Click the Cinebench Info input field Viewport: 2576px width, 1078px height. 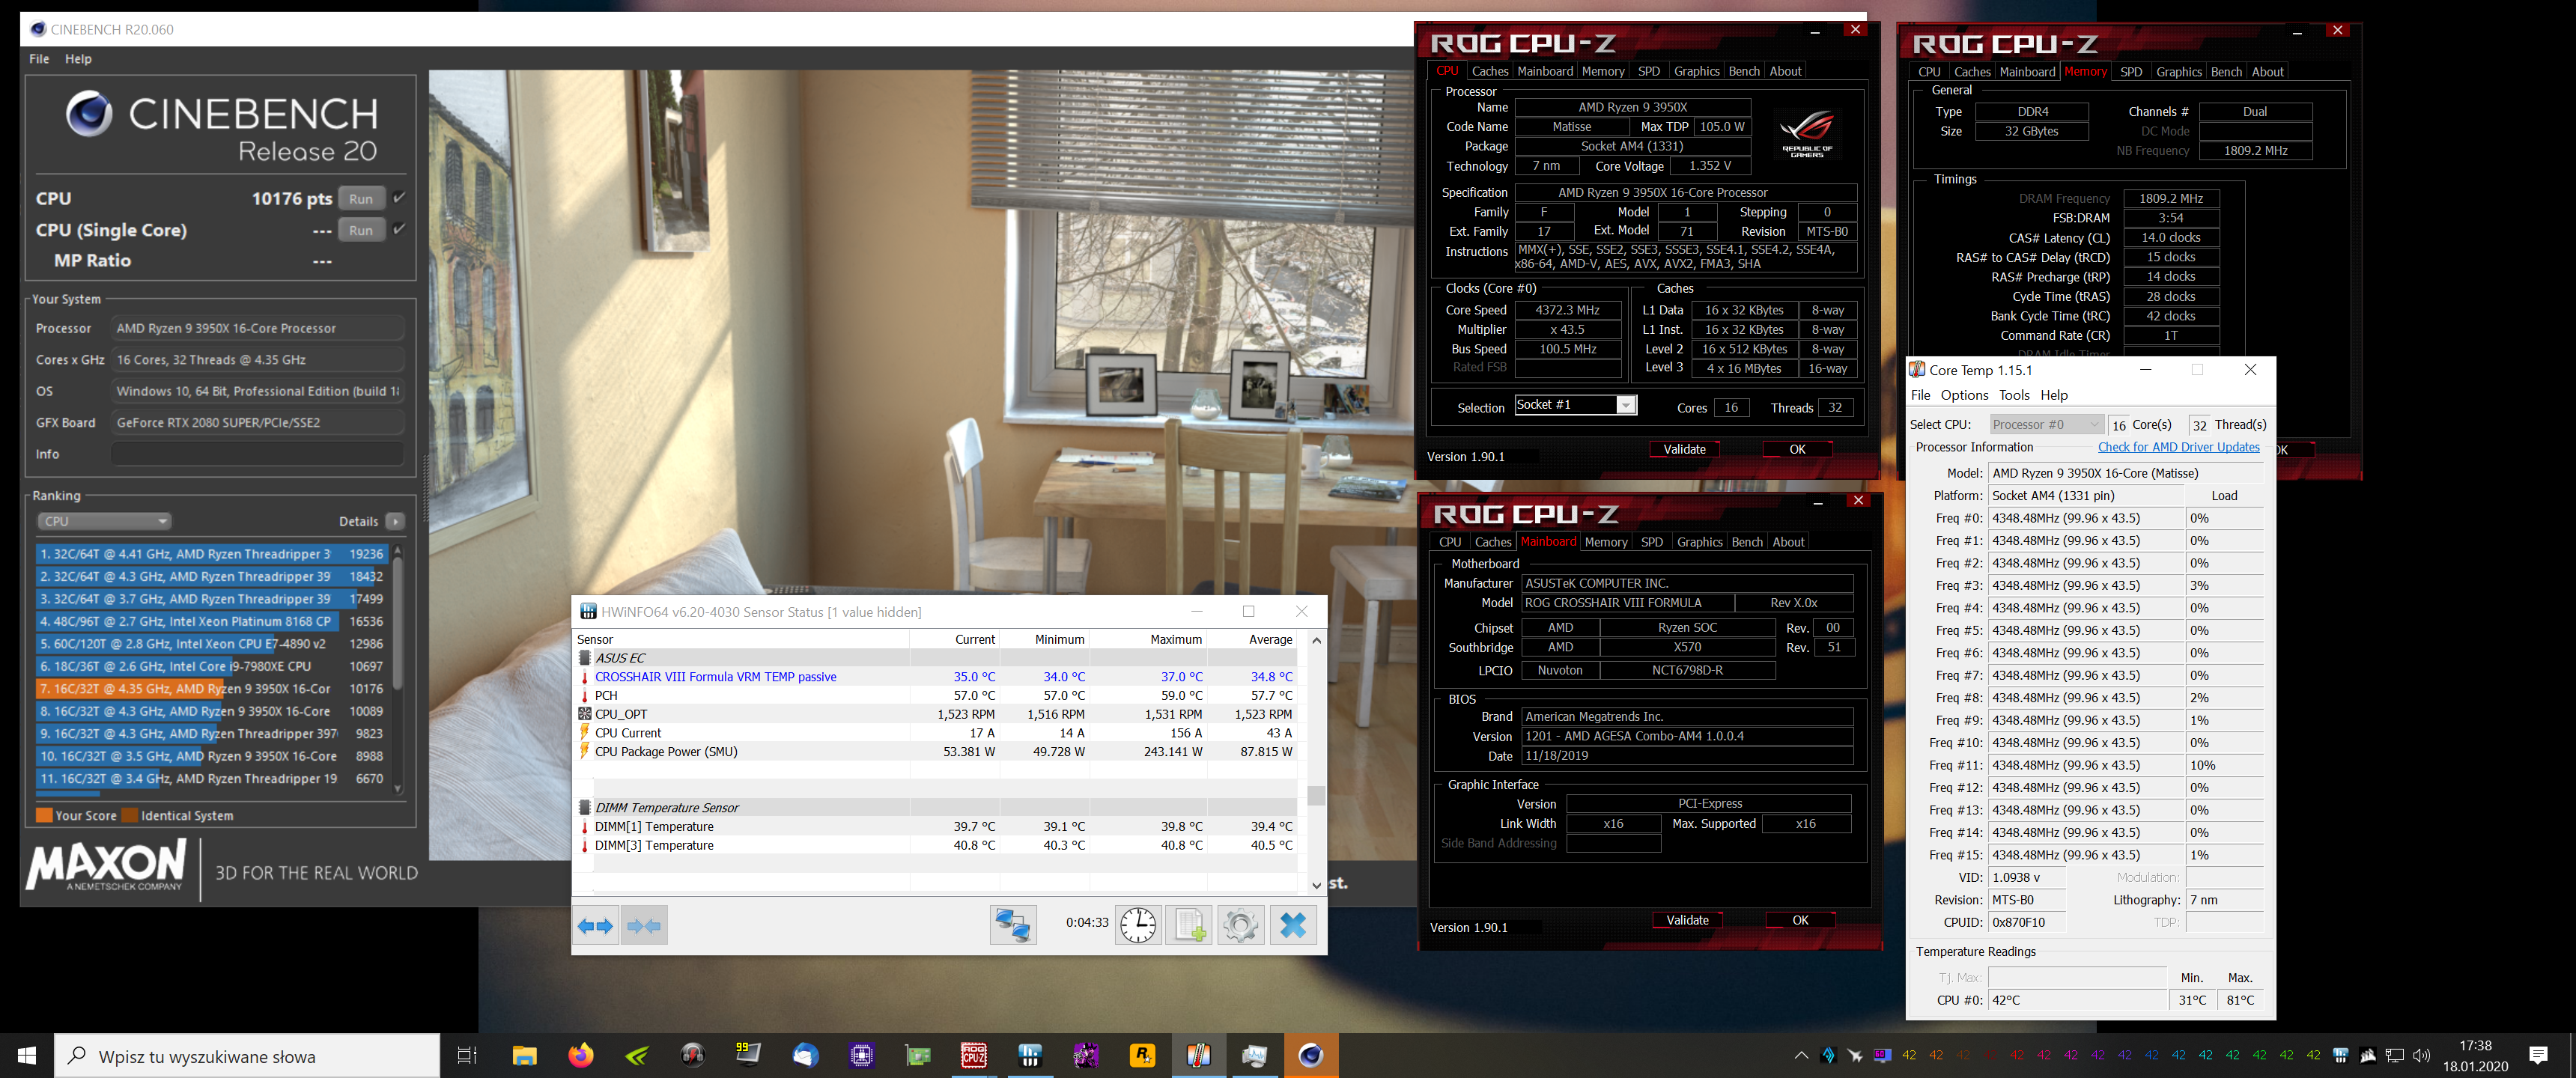click(257, 454)
